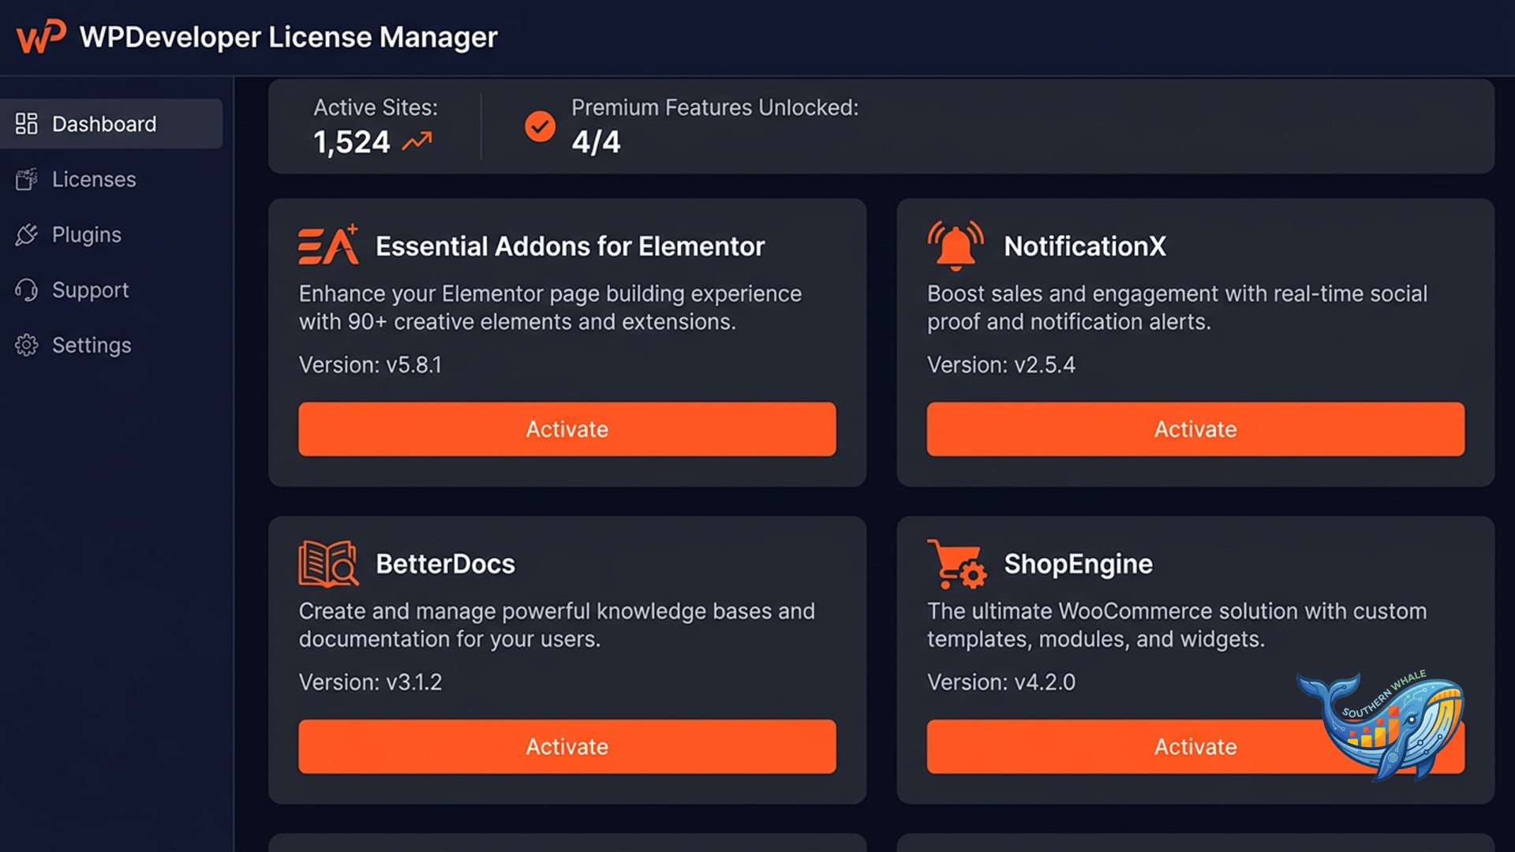Click the Dashboard grid icon in sidebar
The width and height of the screenshot is (1515, 852).
26,124
